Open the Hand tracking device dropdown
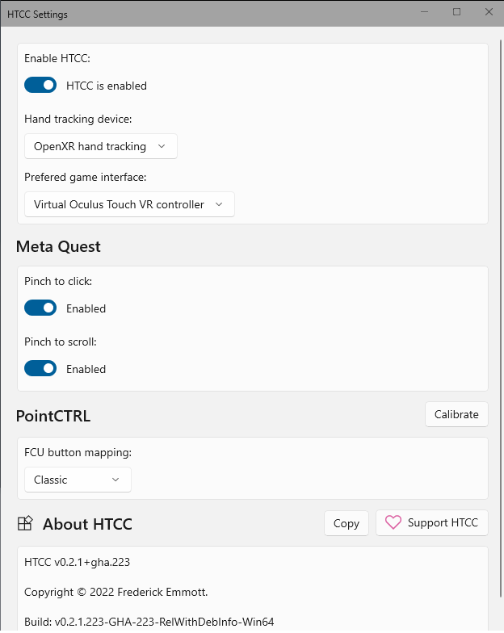Screen dimensions: 504x633 pyautogui.click(x=101, y=146)
